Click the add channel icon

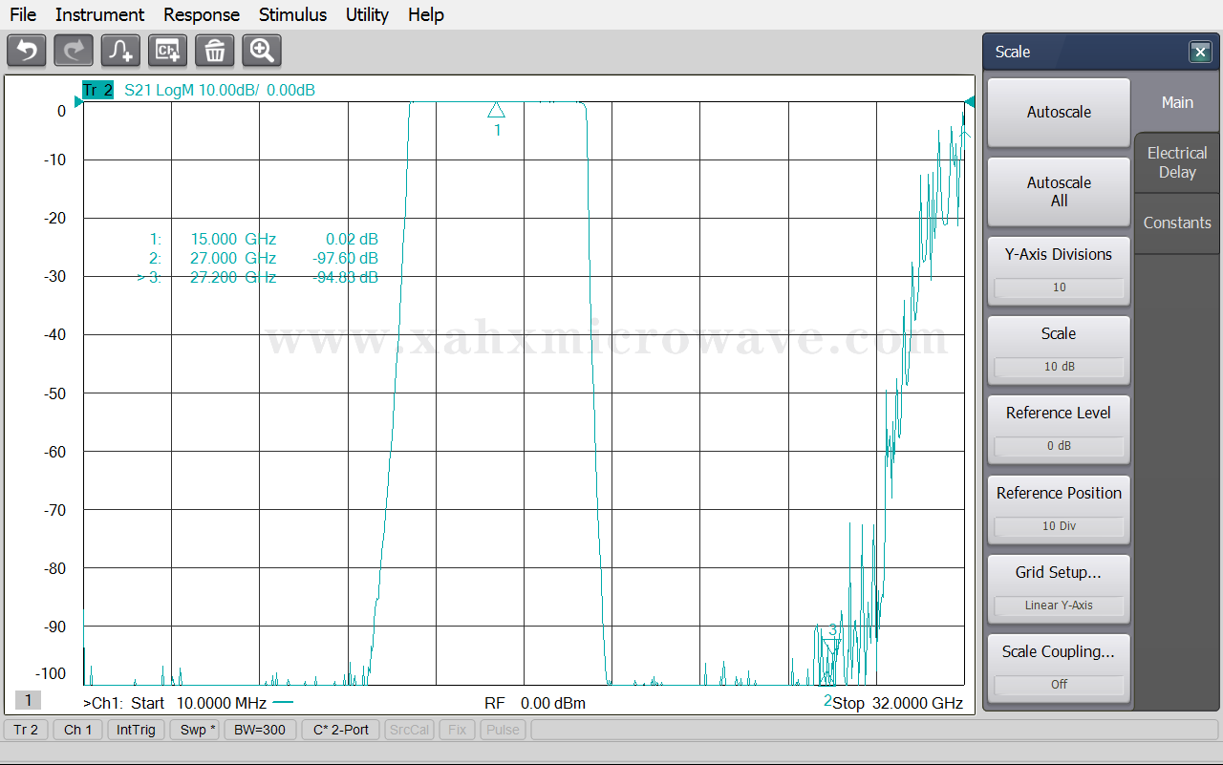[x=168, y=51]
